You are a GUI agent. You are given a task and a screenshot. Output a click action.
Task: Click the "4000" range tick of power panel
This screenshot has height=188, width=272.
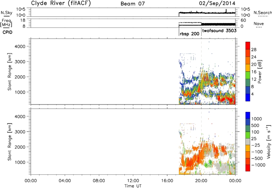click(20, 46)
